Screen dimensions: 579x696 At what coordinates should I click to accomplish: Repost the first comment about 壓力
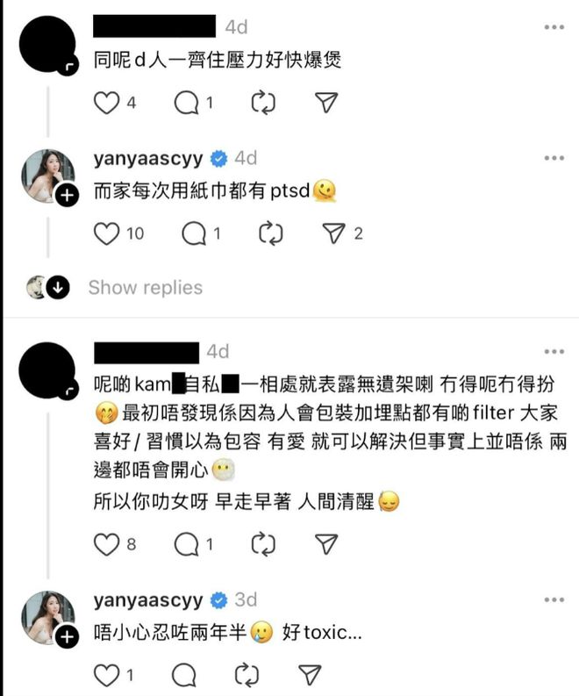(x=263, y=104)
